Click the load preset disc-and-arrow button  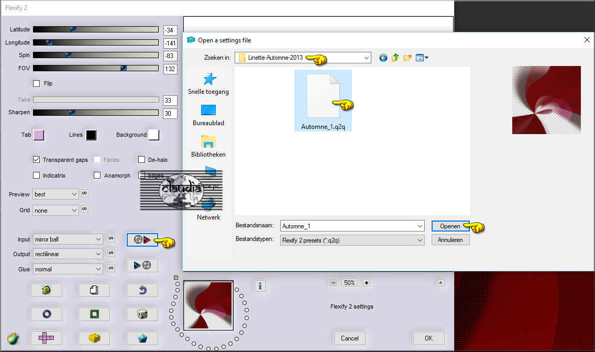pos(142,240)
